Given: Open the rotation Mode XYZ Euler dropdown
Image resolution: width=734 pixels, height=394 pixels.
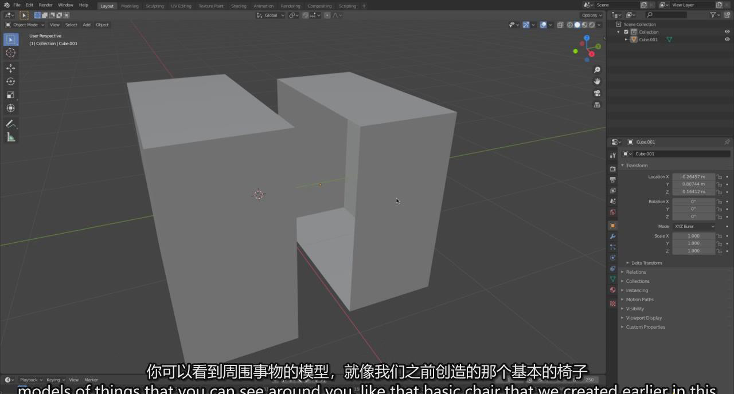Looking at the screenshot, I should point(694,226).
